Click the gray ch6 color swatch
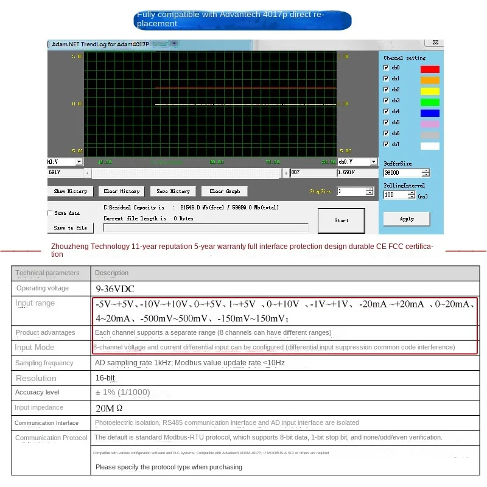 point(430,135)
